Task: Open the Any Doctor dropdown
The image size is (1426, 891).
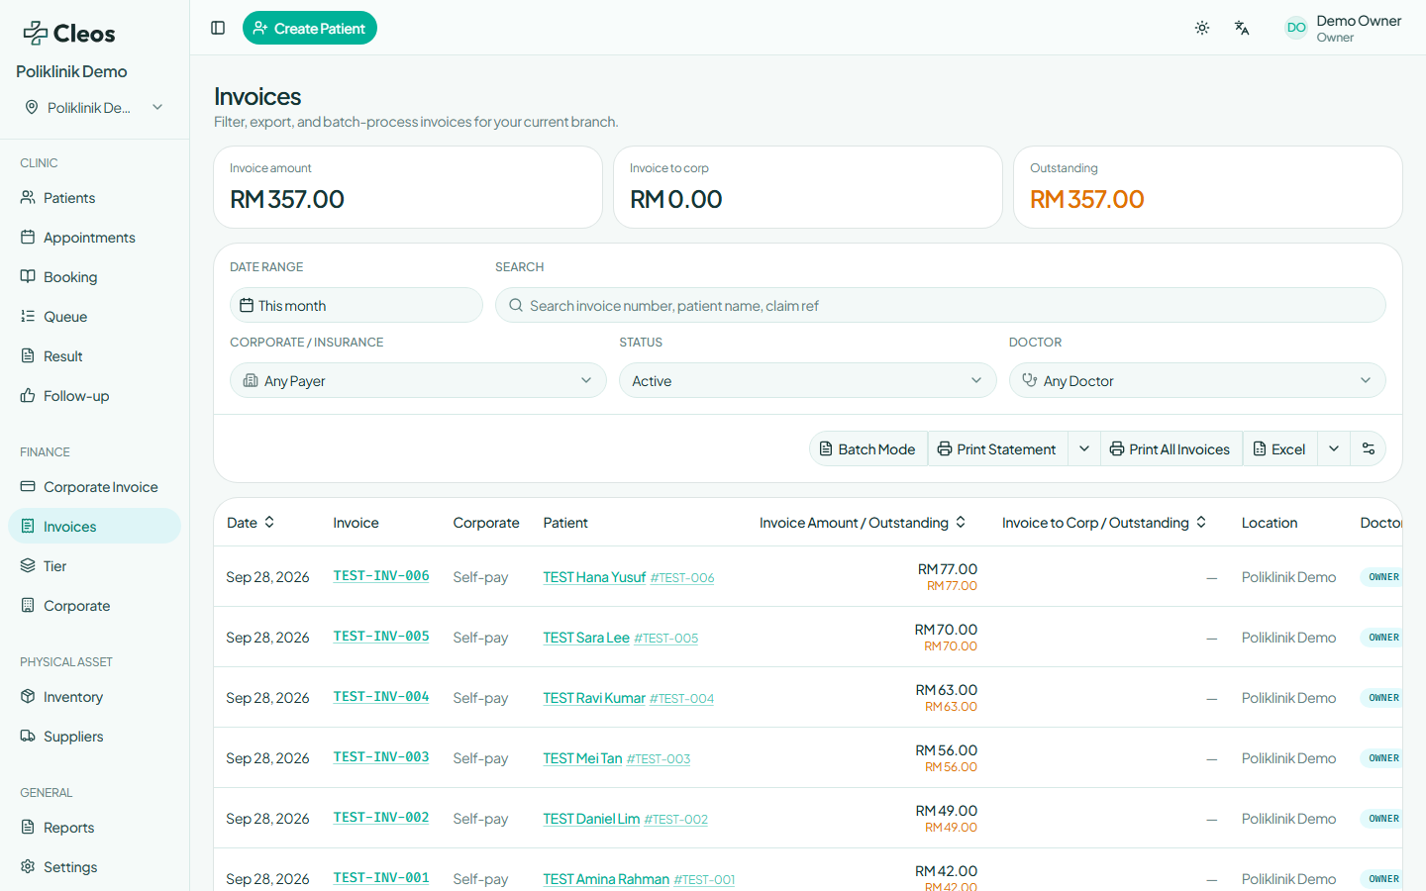Action: point(1197,380)
